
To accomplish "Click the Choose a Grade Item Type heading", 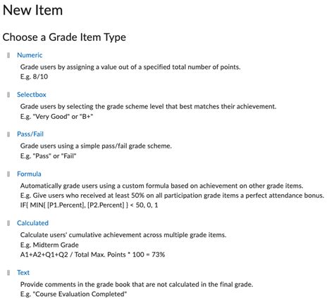I will pos(64,37).
